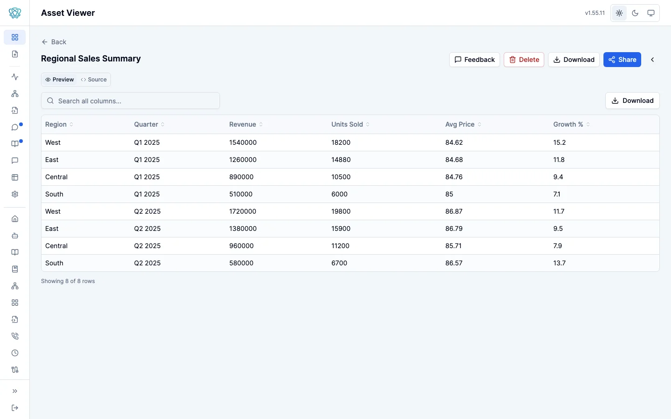The height and width of the screenshot is (419, 671).
Task: Click the app logo icon
Action: (x=15, y=13)
